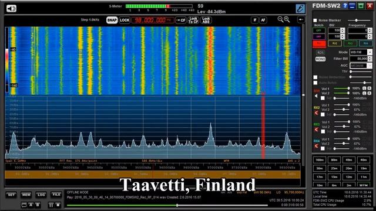The width and height of the screenshot is (376, 211).
Task: Set loop marker A
Action: tap(31, 205)
